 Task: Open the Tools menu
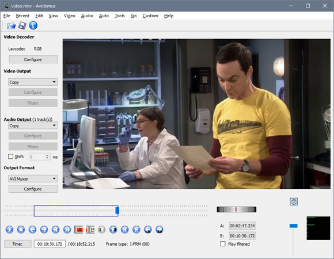[120, 16]
